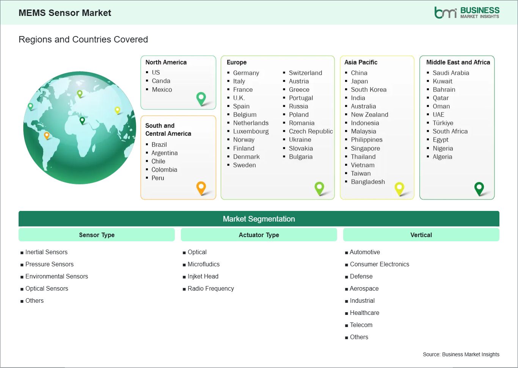Click the Source: Business Market Insights text
Screen dimensions: 518x368
461,354
